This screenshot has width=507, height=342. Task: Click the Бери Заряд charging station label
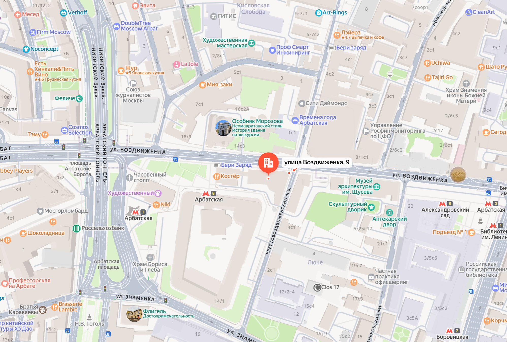[x=236, y=165]
